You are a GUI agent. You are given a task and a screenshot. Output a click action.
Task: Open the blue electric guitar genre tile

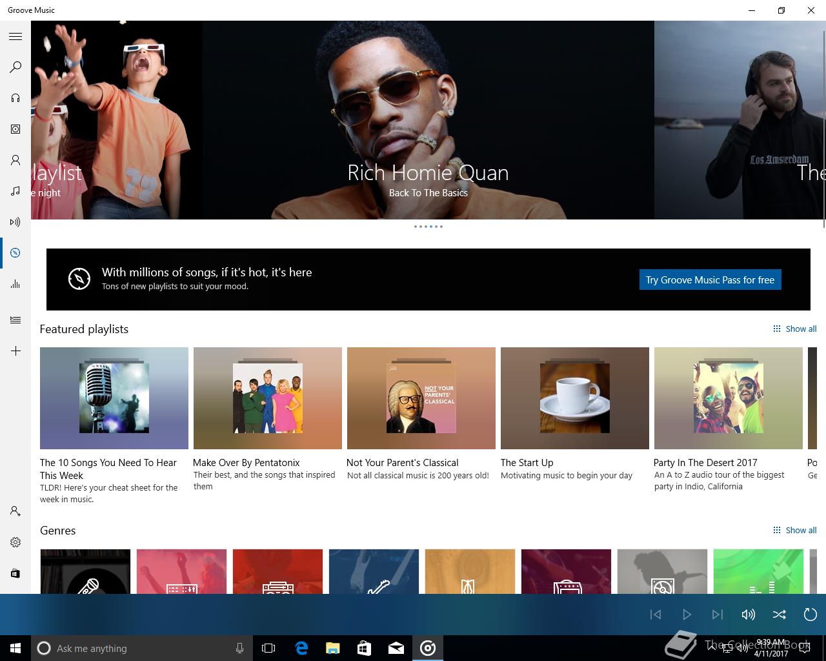click(374, 571)
